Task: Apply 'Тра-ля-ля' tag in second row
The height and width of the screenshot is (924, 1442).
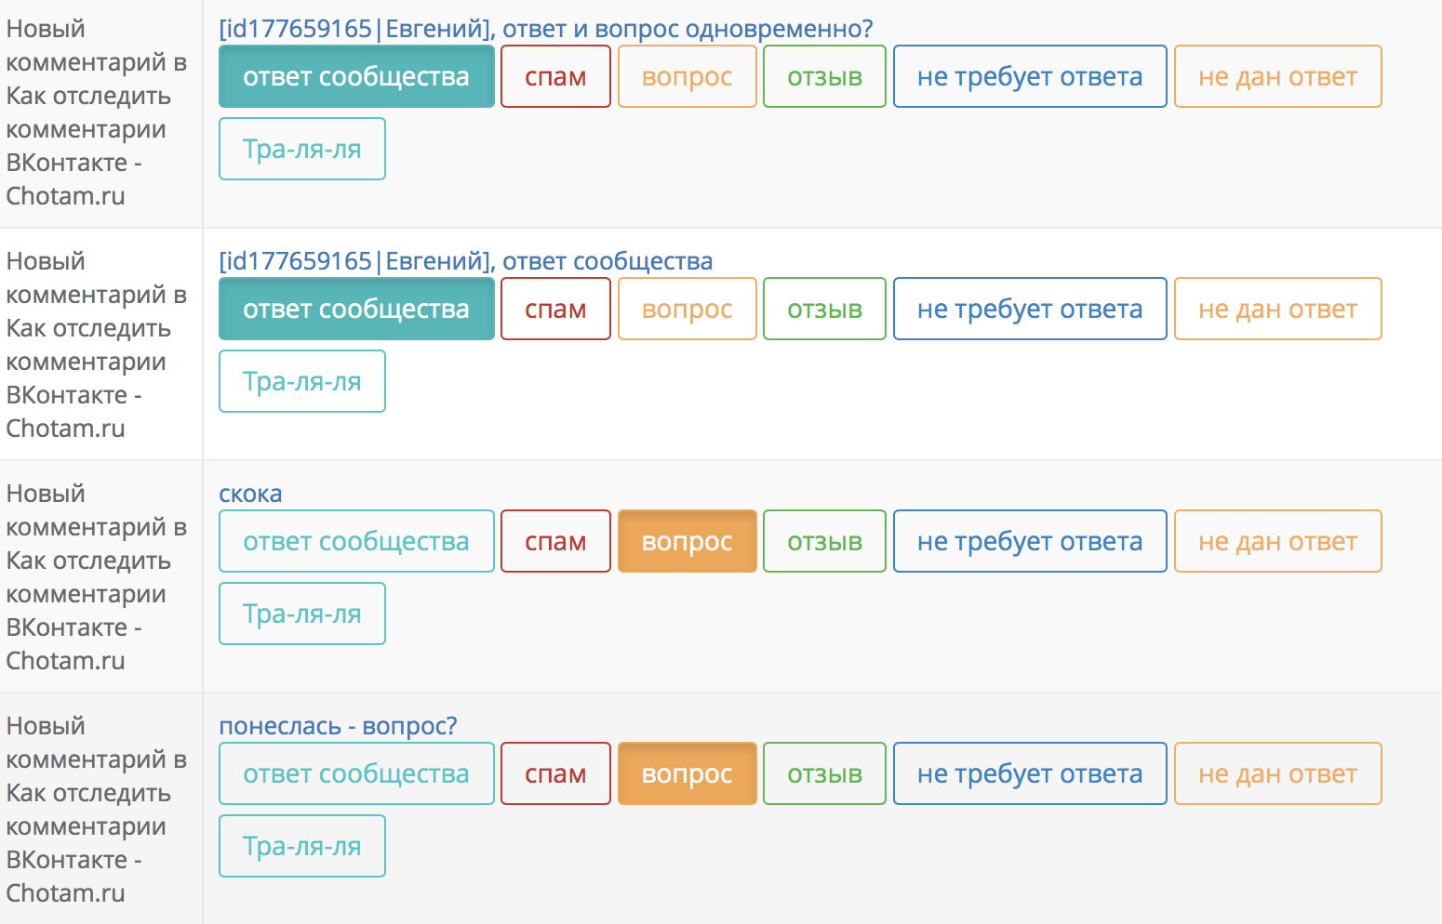Action: click(x=302, y=381)
